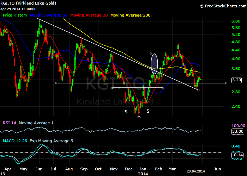Click the 0.40 MACD axis label
Screen dimensions: 247x176
(x=236, y=146)
